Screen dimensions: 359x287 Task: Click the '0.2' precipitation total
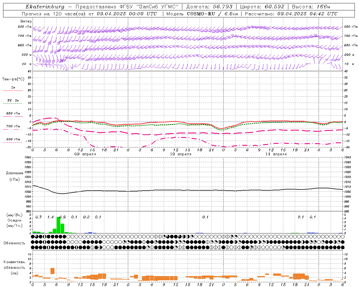(x=86, y=217)
